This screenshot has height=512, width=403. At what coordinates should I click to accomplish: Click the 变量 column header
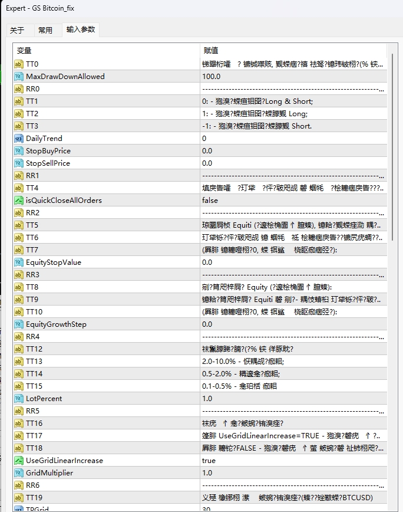107,51
